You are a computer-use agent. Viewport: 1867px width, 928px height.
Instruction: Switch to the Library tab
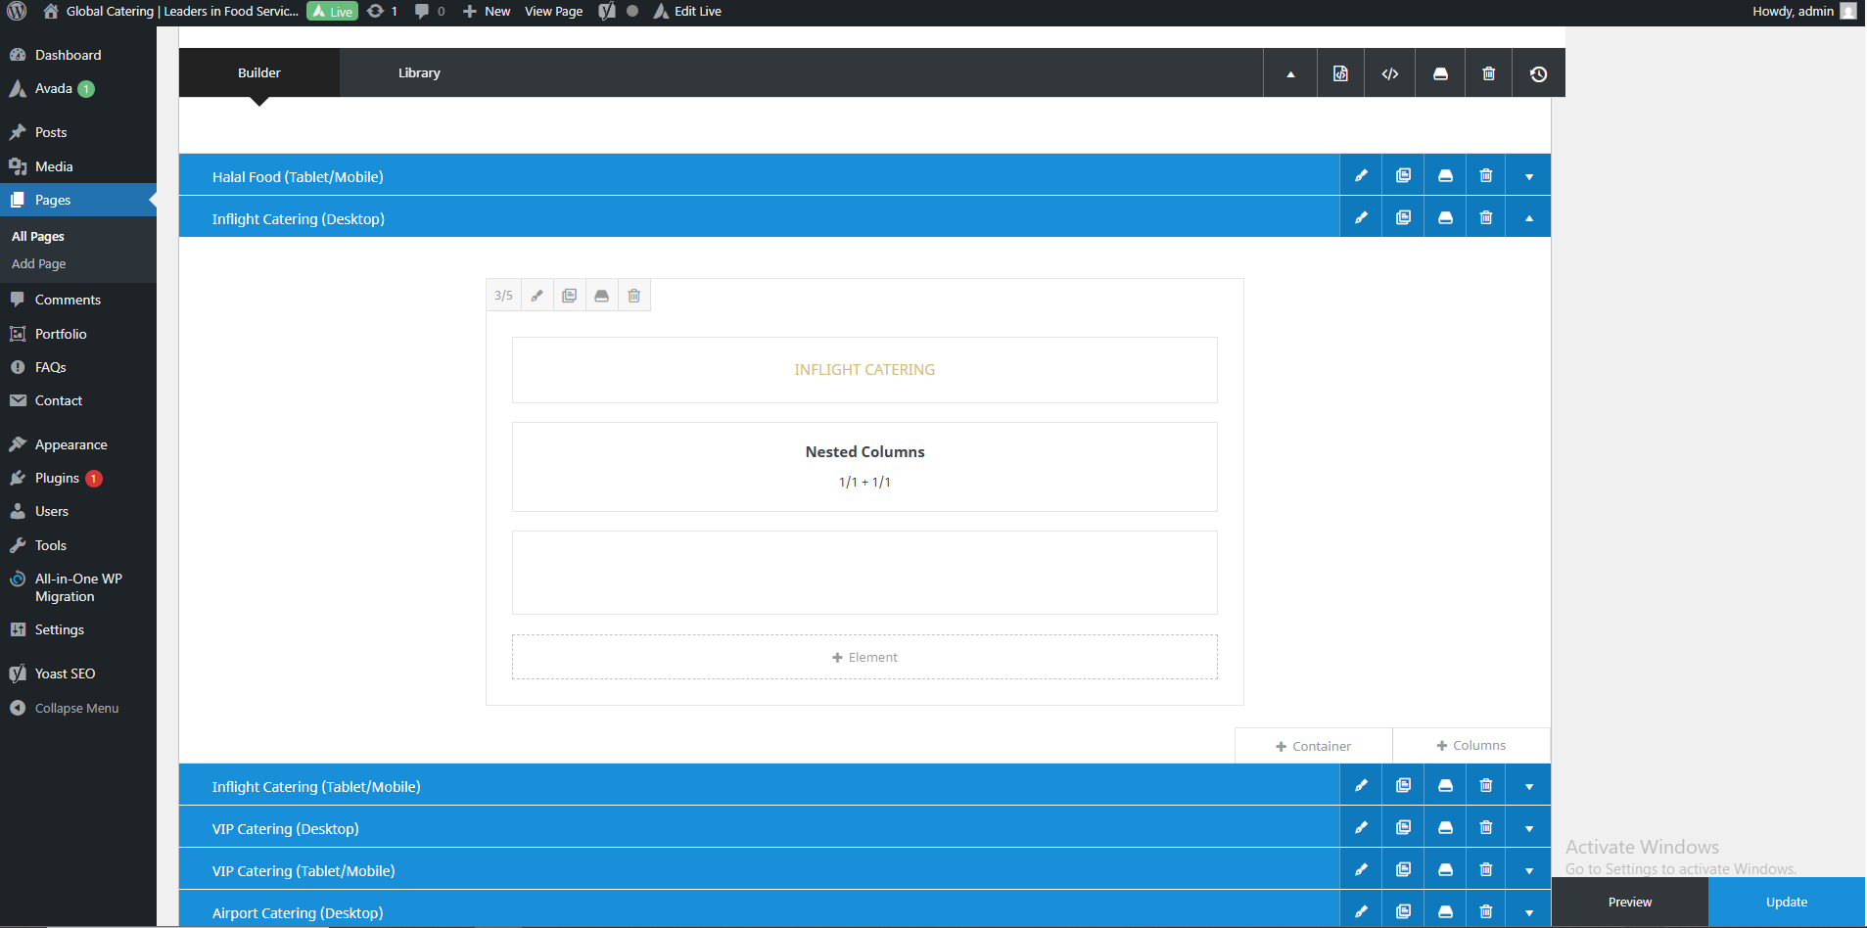pos(419,73)
